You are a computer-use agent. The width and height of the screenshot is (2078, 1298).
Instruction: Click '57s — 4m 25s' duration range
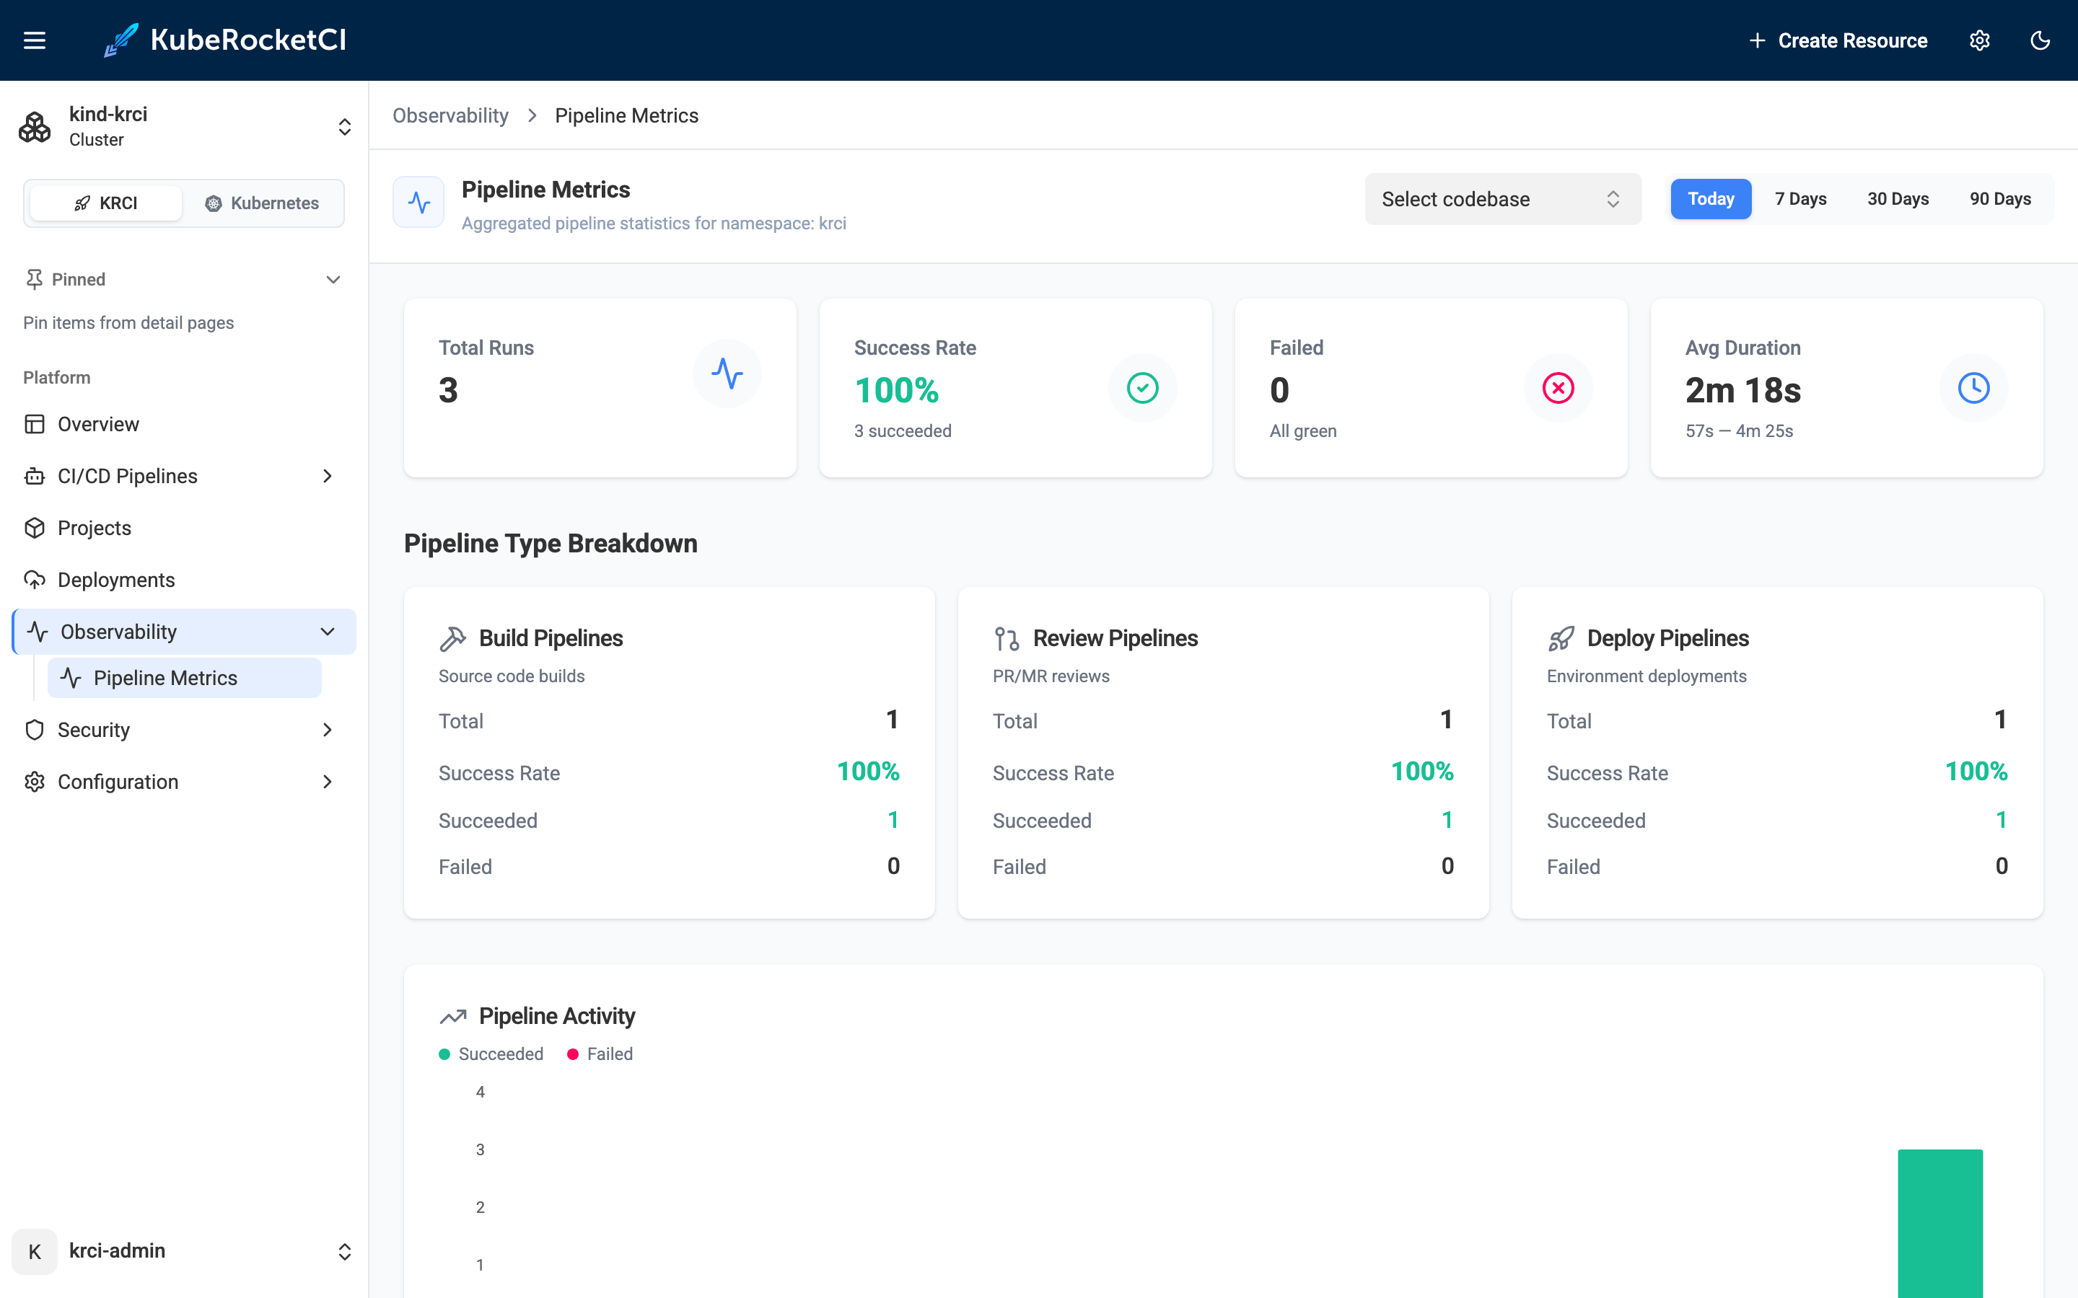[x=1739, y=431]
